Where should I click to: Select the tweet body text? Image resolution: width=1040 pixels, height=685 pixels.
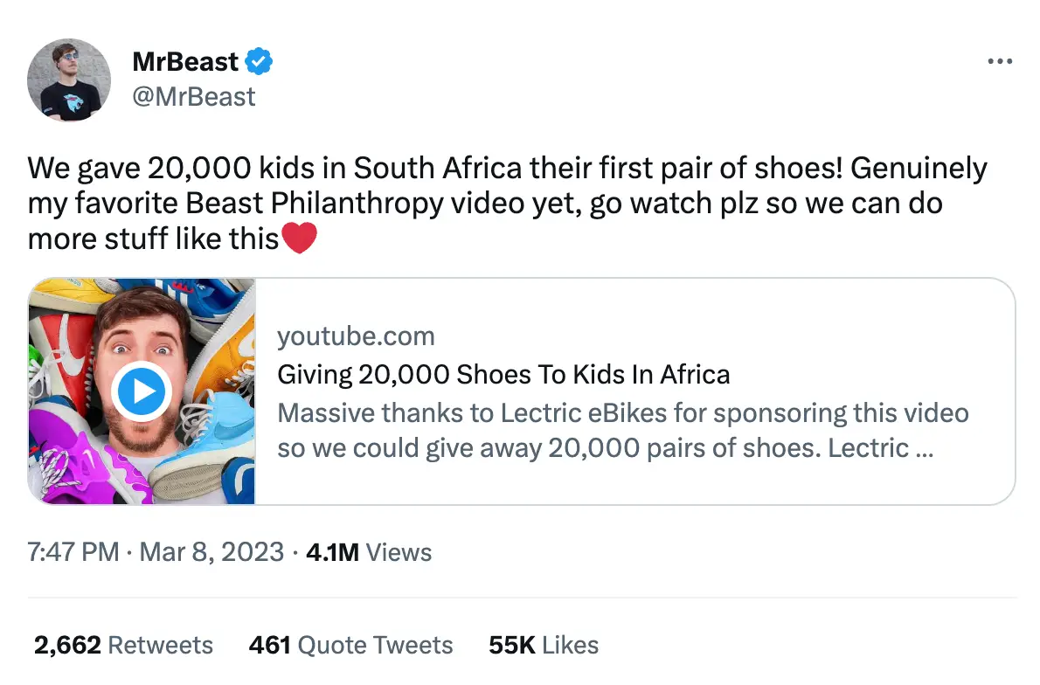click(507, 201)
